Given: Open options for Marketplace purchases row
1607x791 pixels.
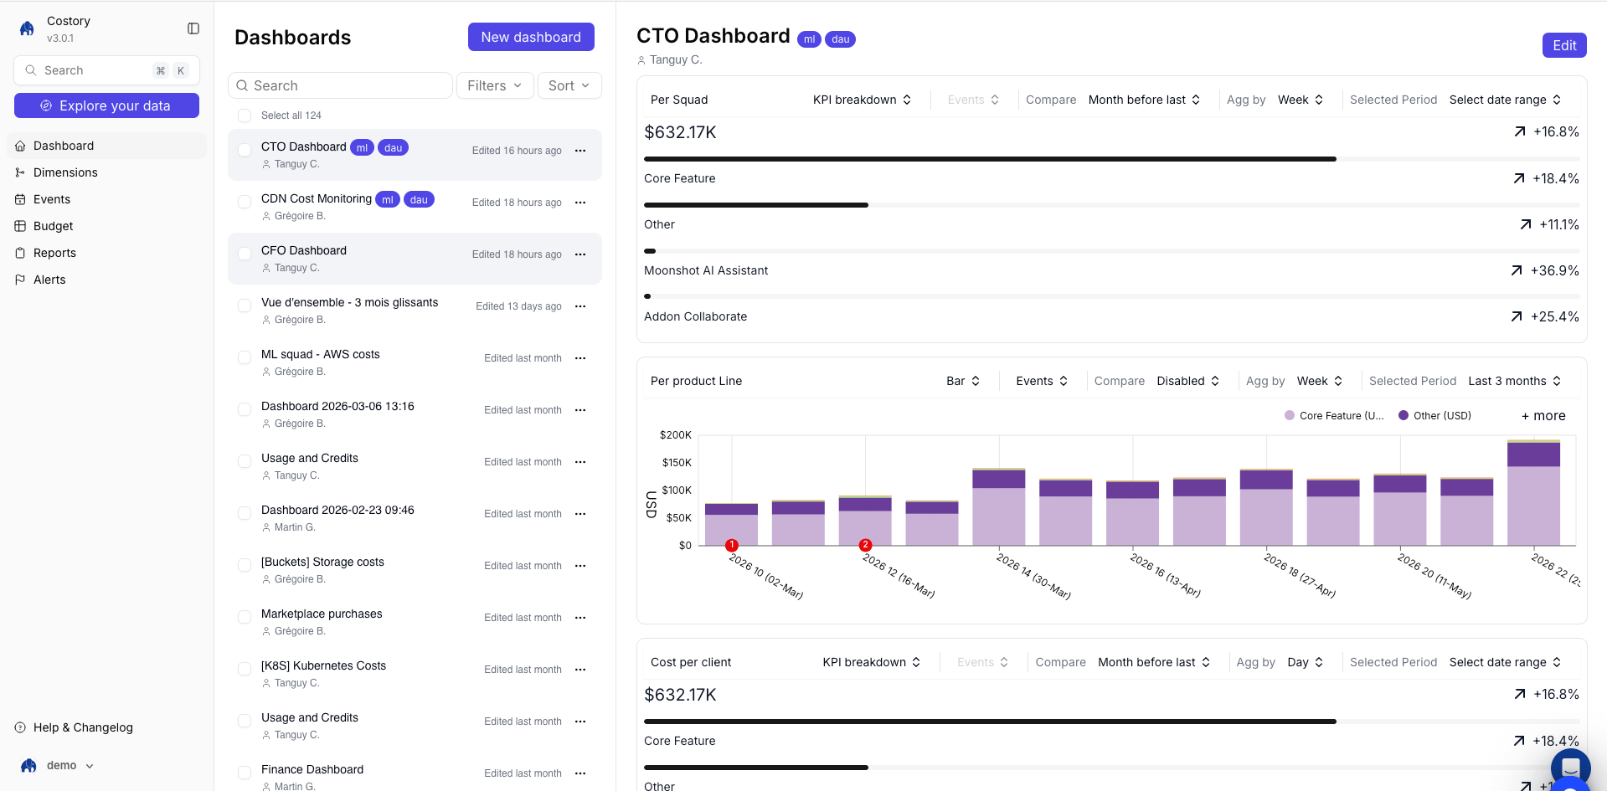Looking at the screenshot, I should [580, 618].
